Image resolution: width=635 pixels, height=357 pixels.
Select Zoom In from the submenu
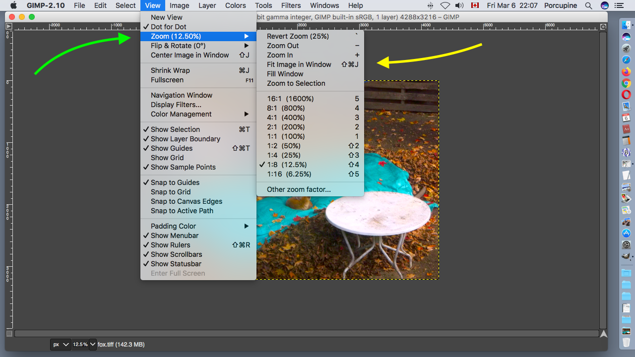(311, 55)
